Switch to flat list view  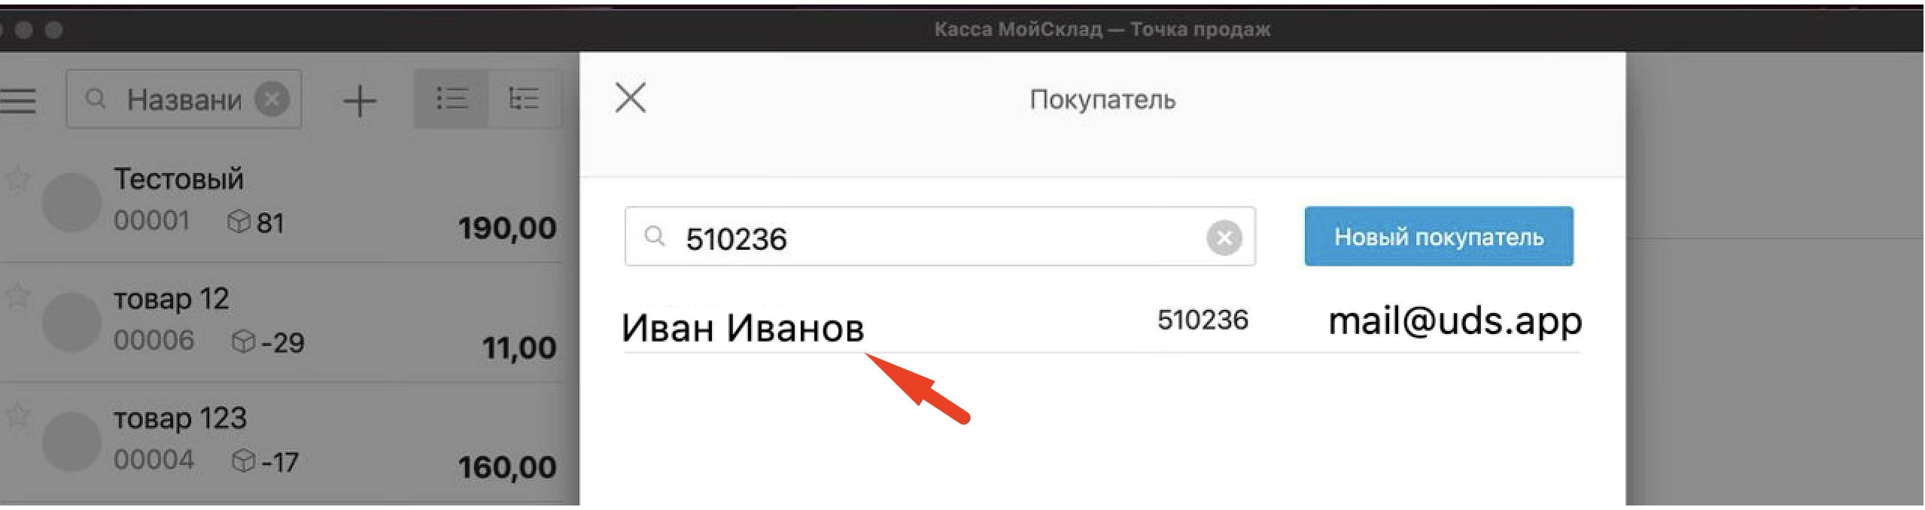click(x=452, y=99)
